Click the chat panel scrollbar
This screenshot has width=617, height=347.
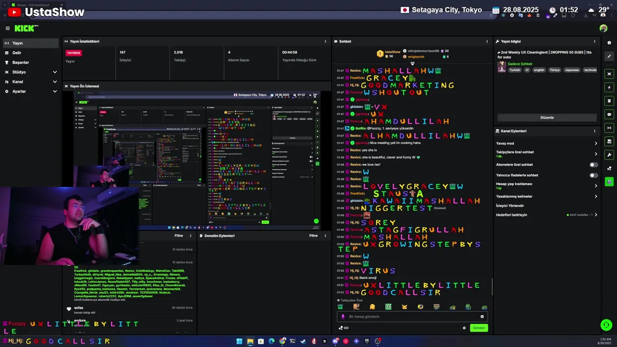(492, 287)
